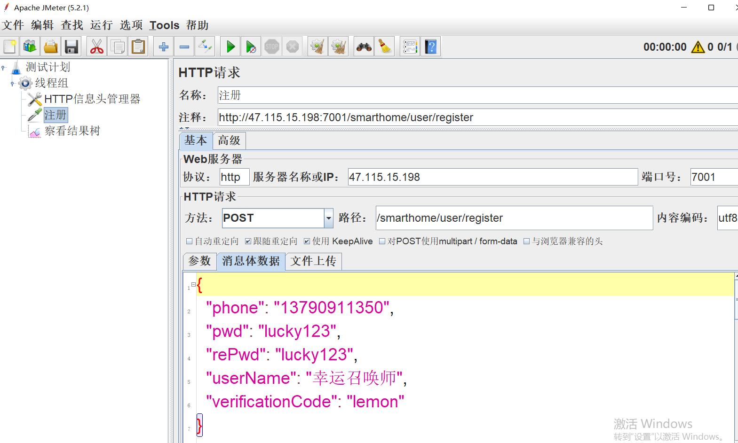Select 测试计划 in the tree
The image size is (738, 443).
point(48,67)
